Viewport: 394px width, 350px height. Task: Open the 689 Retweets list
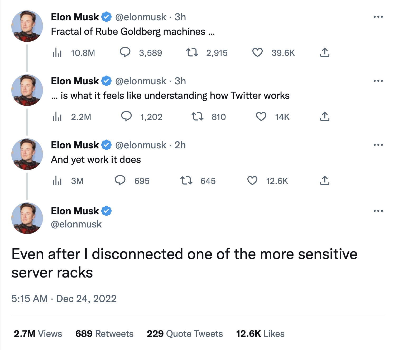[x=104, y=334]
